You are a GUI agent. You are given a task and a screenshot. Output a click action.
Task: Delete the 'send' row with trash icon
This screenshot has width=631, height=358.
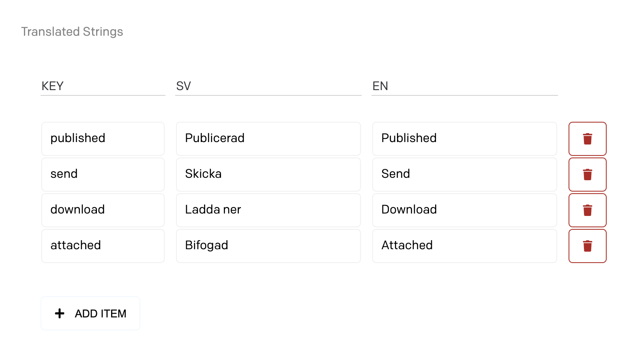point(587,175)
